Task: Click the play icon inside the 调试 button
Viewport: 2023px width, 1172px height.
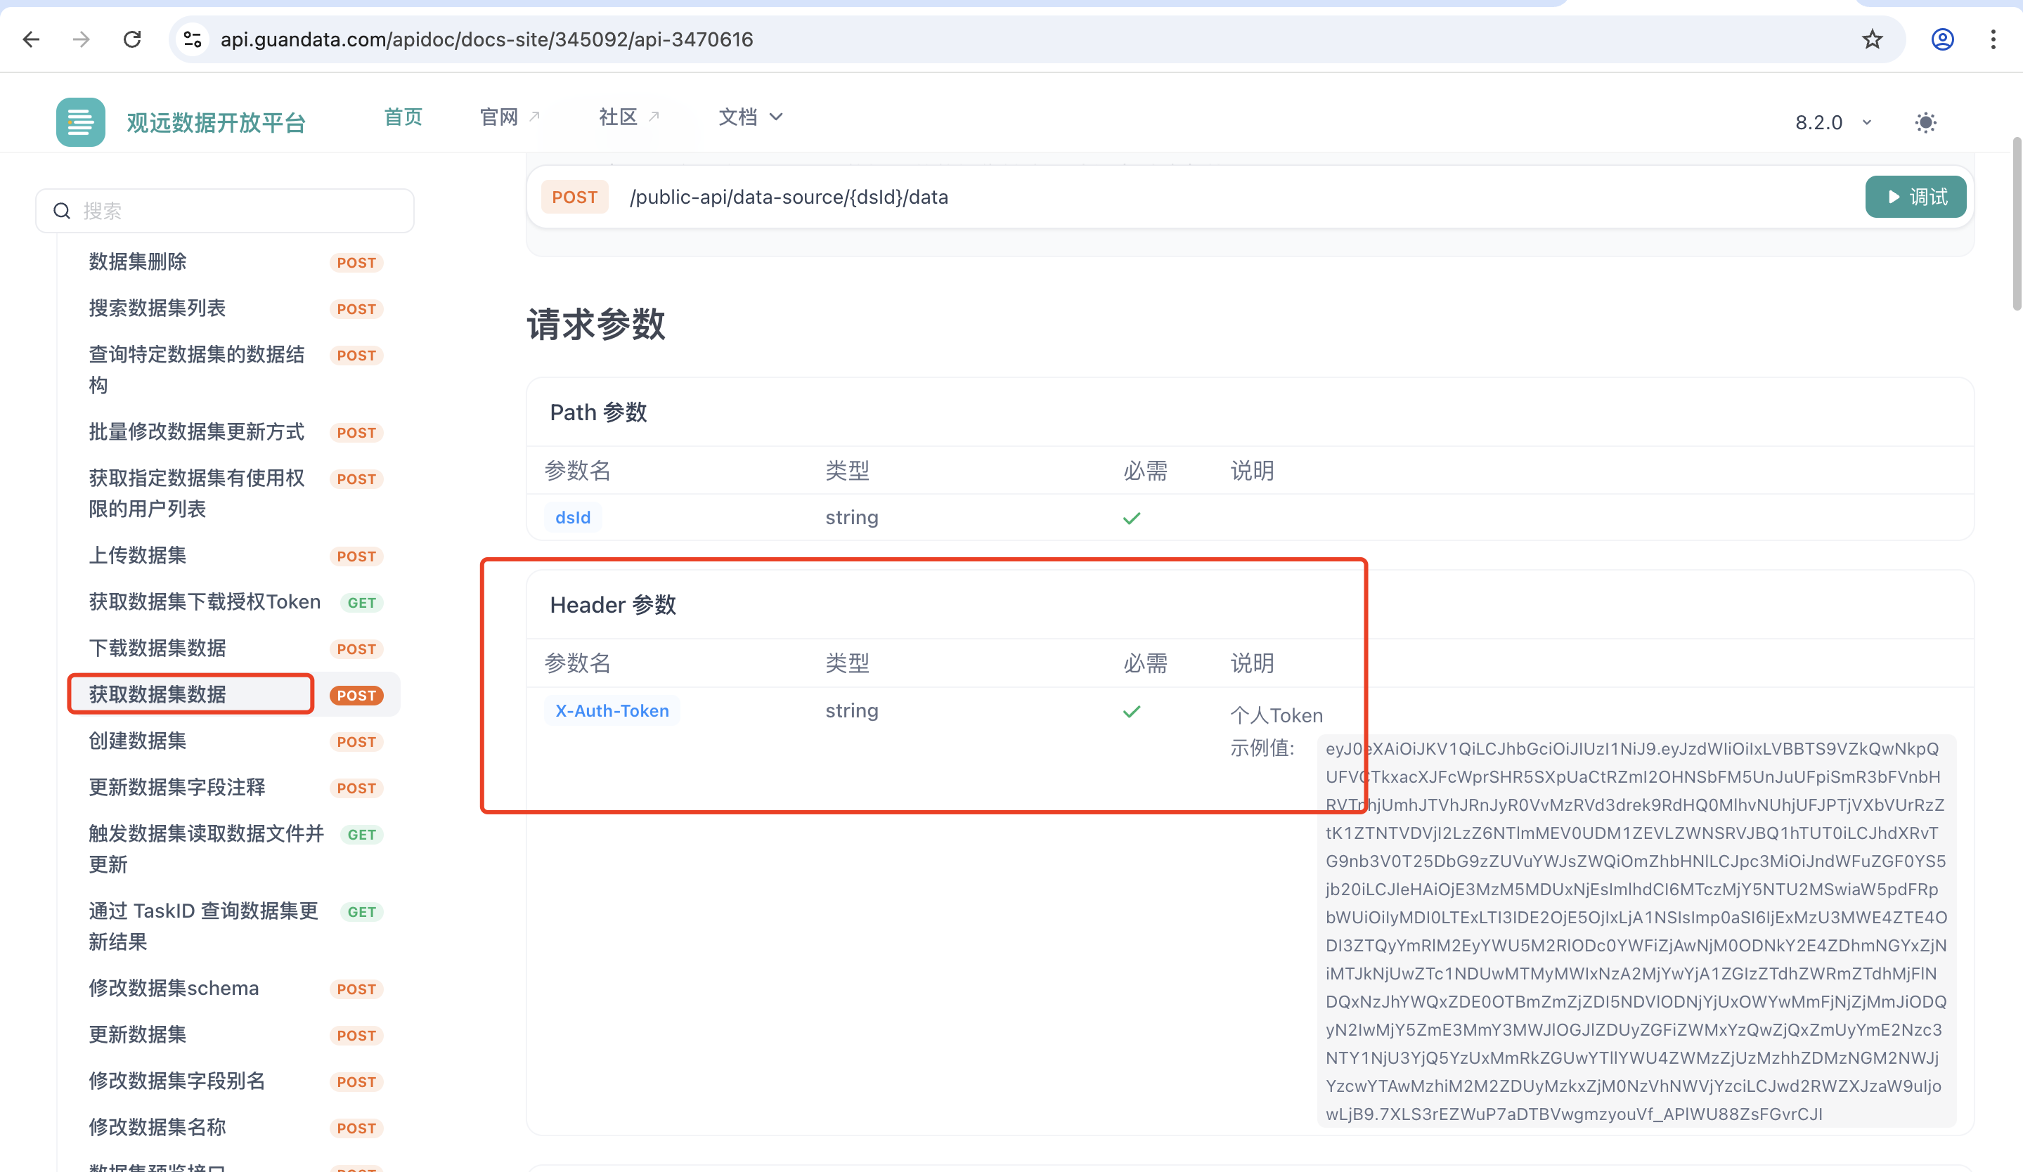Action: [x=1893, y=197]
